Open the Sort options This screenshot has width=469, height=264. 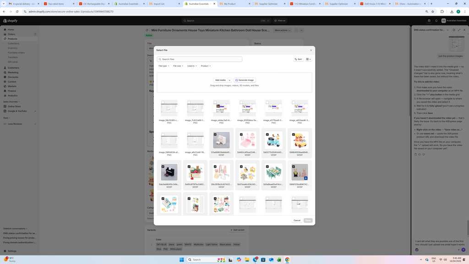(x=298, y=59)
